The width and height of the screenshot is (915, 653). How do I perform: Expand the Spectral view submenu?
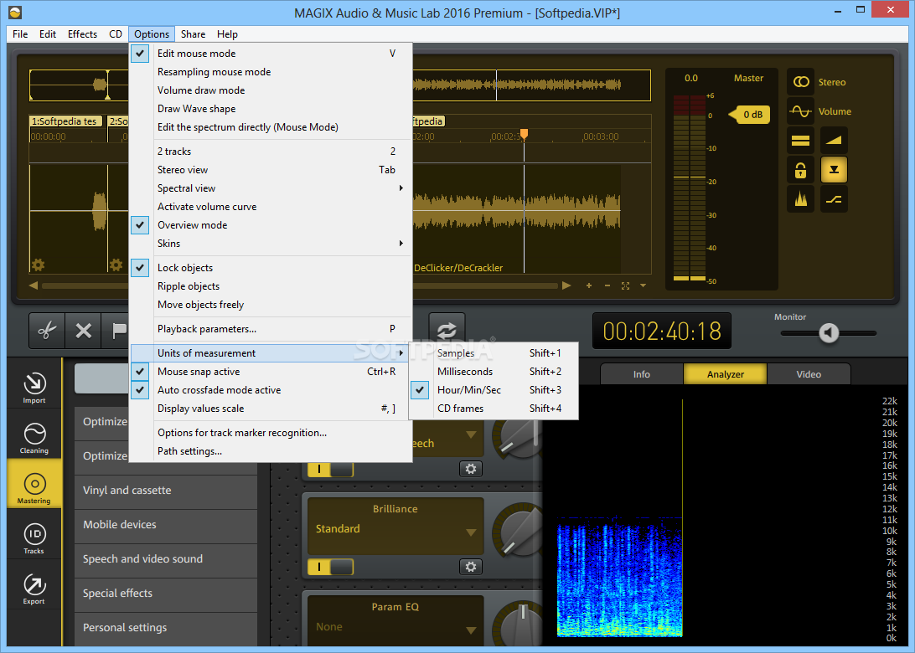click(271, 188)
